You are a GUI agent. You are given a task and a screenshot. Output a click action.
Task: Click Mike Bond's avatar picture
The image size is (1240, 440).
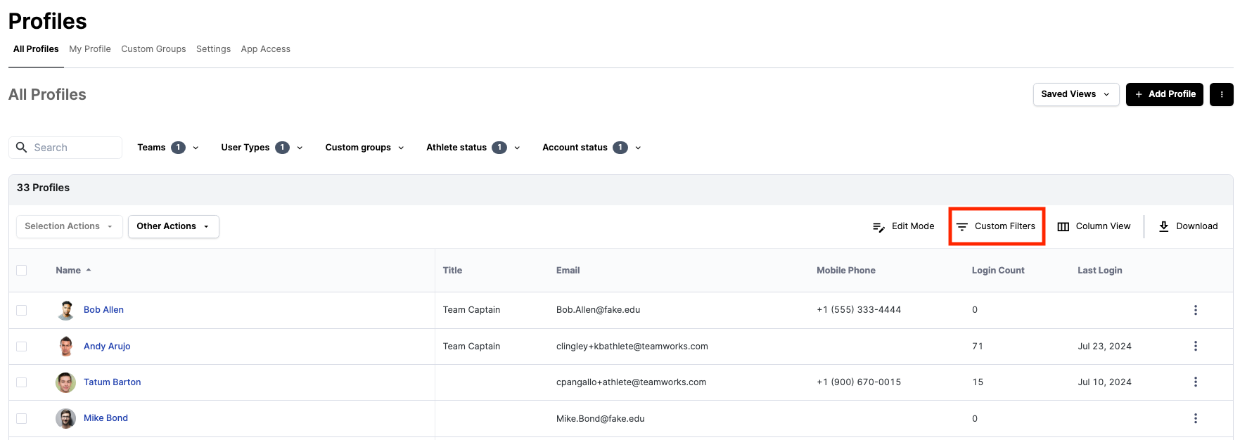66,419
